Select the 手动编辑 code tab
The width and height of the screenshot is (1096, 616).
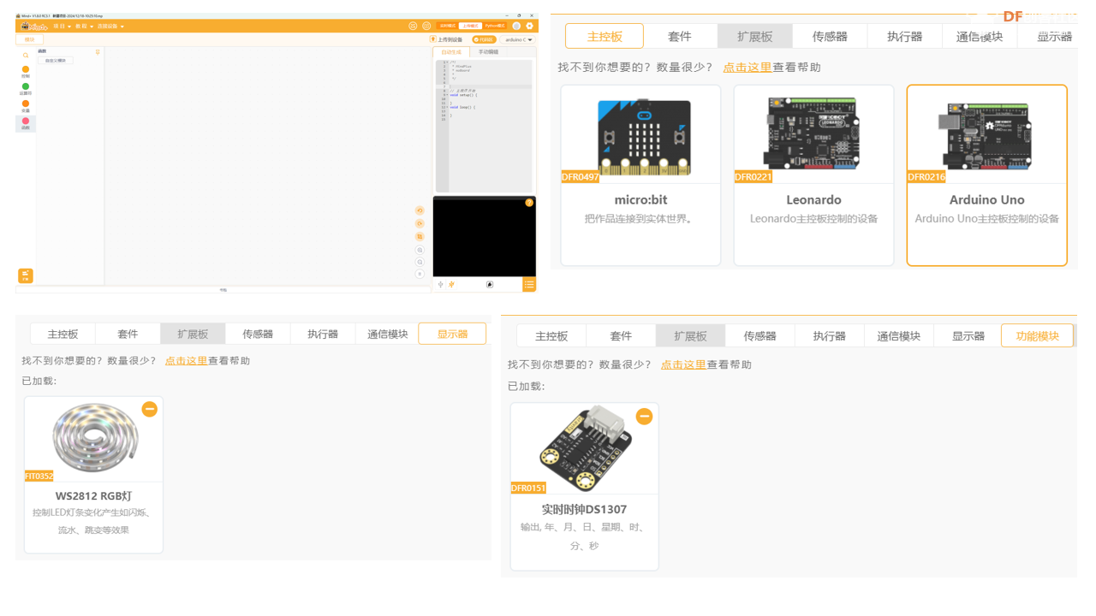tap(488, 52)
